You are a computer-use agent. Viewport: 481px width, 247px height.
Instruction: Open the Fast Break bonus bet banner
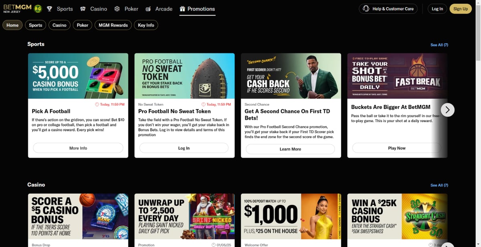(397, 76)
